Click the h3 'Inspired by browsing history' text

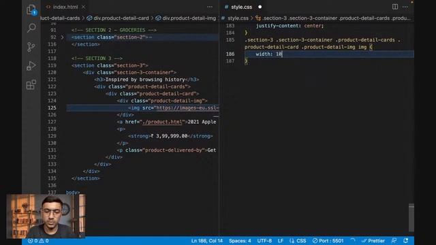click(x=145, y=80)
